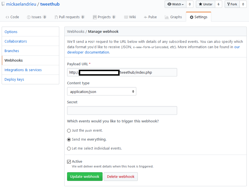The image size is (249, 191).
Task: Click the Pulse activity icon
Action: tap(145, 17)
